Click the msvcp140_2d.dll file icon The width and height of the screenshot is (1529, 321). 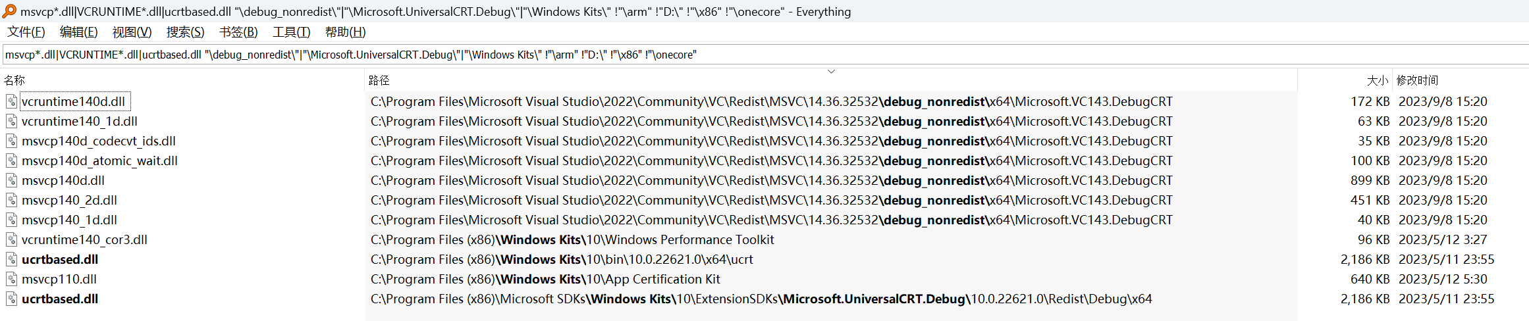coord(11,200)
